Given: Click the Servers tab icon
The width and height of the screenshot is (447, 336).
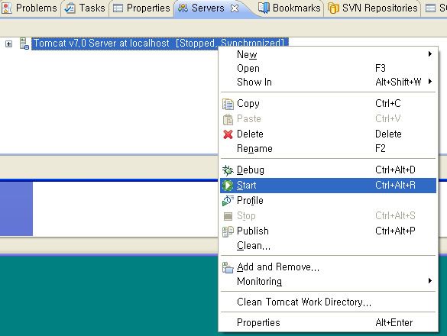Looking at the screenshot, I should (183, 8).
